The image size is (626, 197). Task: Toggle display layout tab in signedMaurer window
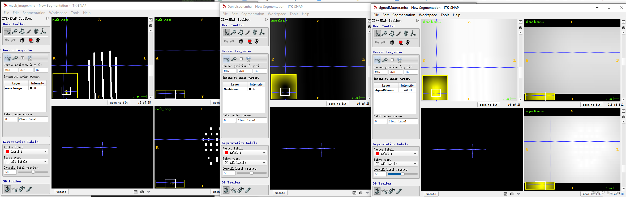click(392, 60)
